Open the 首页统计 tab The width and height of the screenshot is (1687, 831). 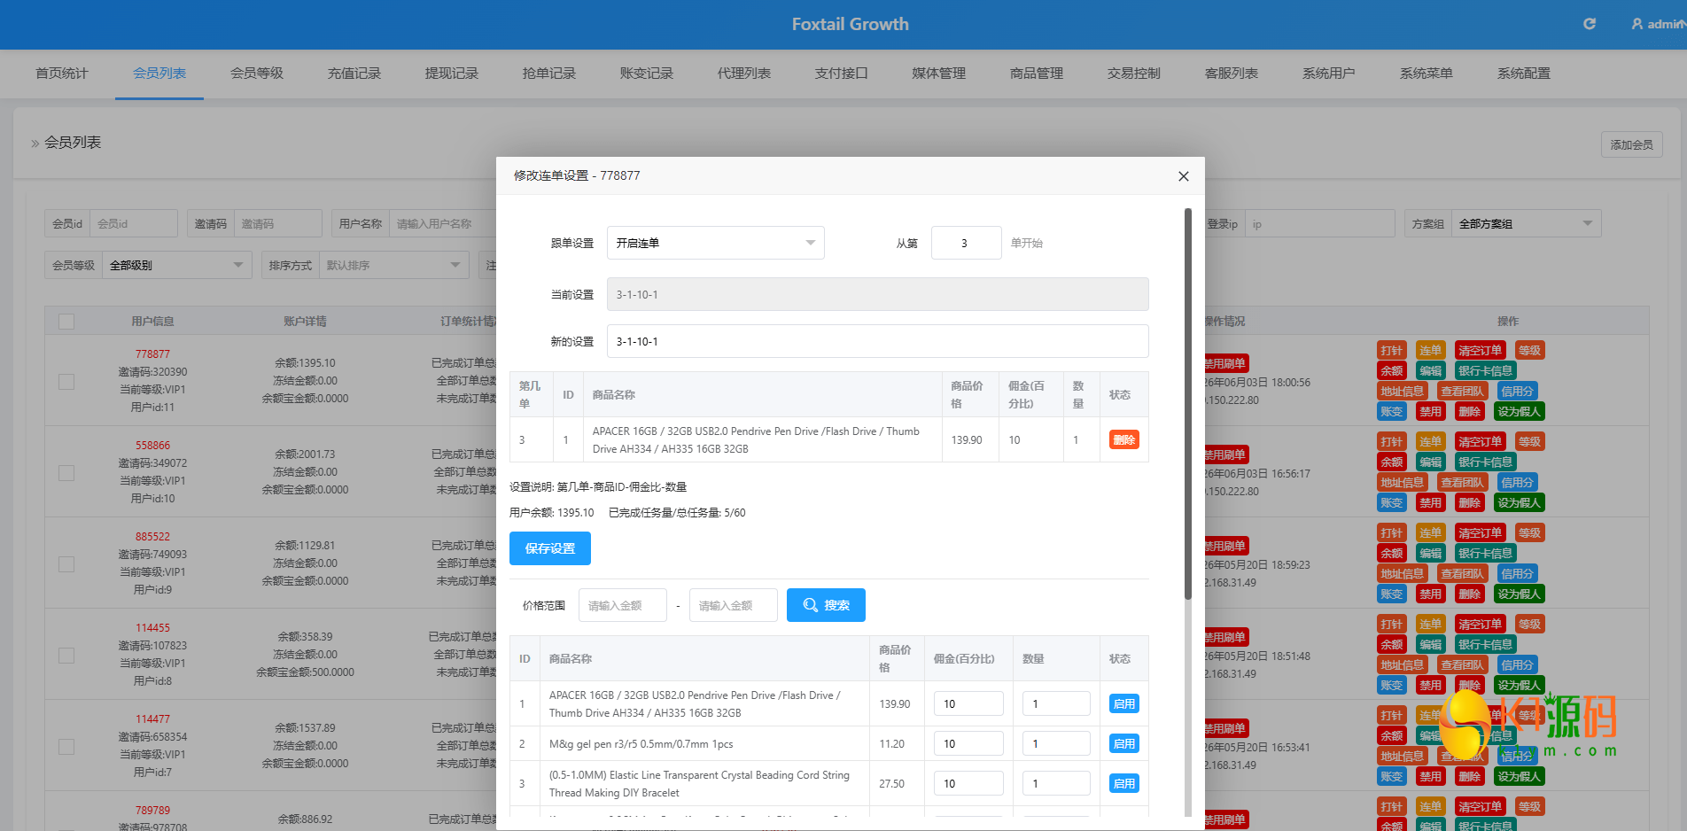[62, 74]
